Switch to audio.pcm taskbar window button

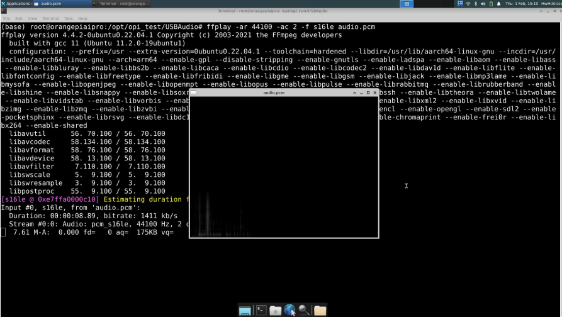[x=61, y=4]
